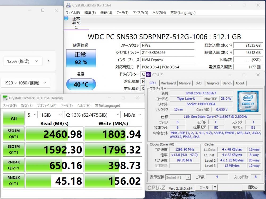Open 言語(Language) menu in CrystalDiskMark
Screen dimensions: 266x199
107,105
